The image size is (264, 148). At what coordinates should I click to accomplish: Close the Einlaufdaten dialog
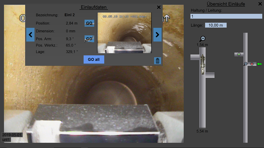(x=159, y=7)
